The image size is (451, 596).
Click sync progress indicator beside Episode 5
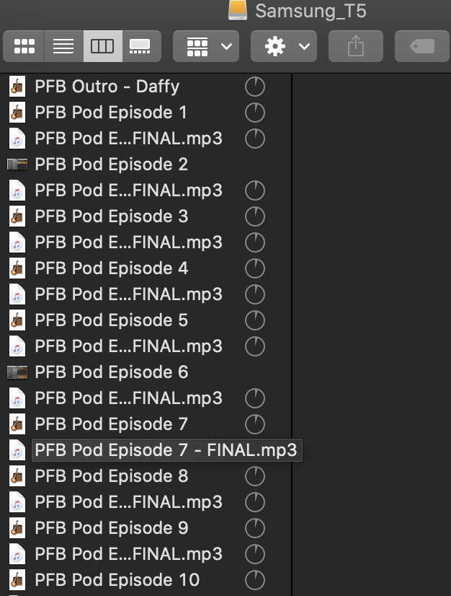click(255, 320)
